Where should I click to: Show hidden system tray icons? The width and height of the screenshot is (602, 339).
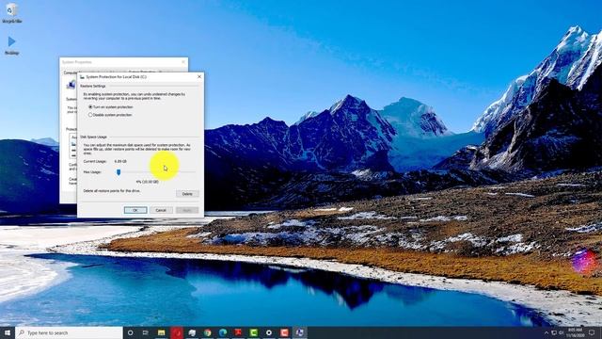pos(546,332)
